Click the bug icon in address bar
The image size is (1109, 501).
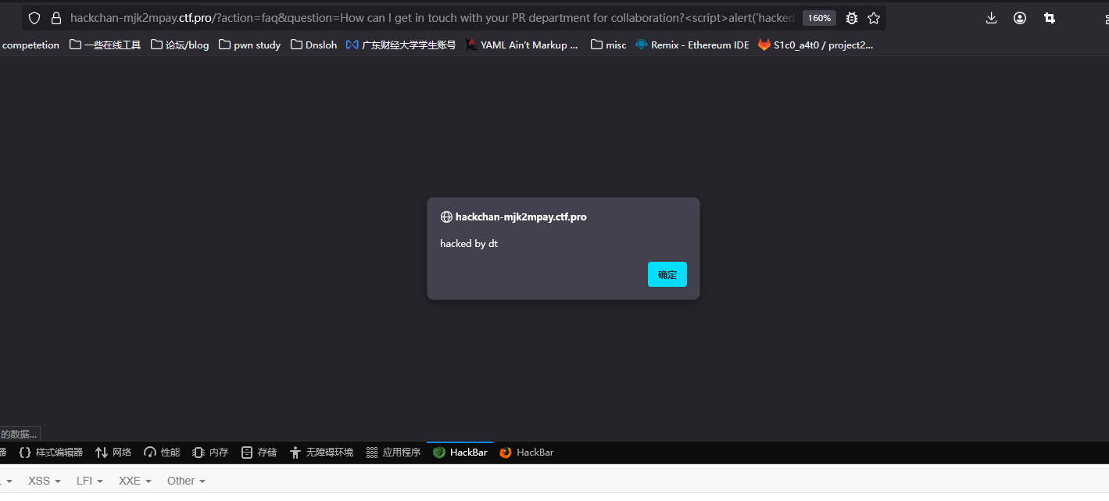852,18
